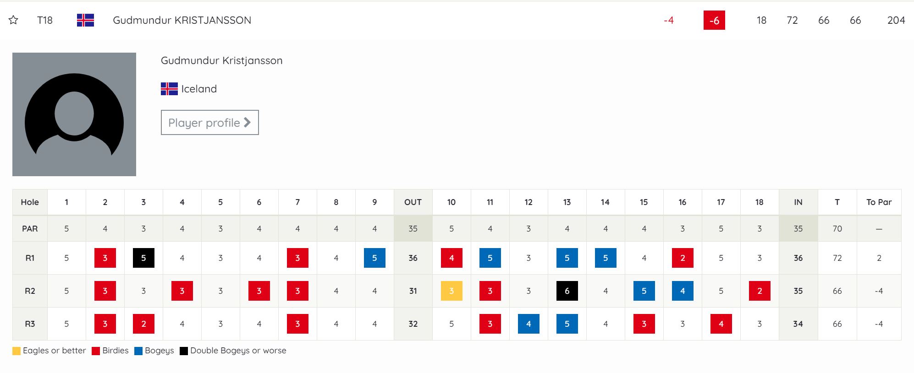Viewport: 914px width, 373px height.
Task: Open the Player profile button
Action: coord(209,123)
